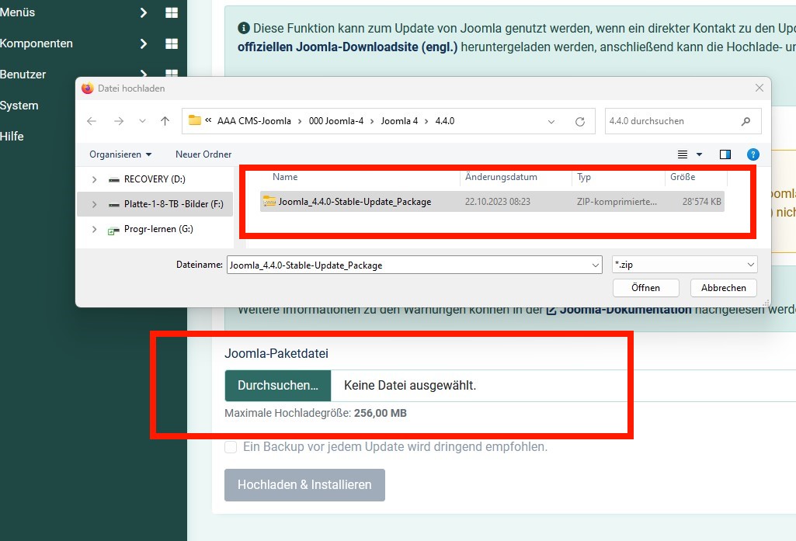Open the view layout options icon
796x541 pixels.
[683, 154]
